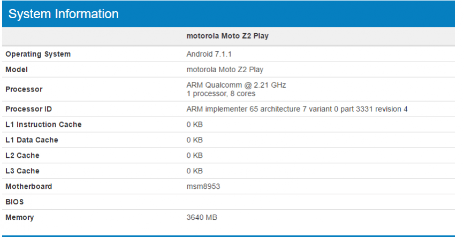This screenshot has width=464, height=237.
Task: Click the Processor ID label
Action: (29, 109)
